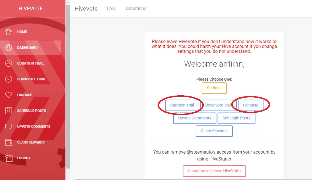Click the red warning message text
Viewport: 312px width, 180px height.
(x=214, y=47)
